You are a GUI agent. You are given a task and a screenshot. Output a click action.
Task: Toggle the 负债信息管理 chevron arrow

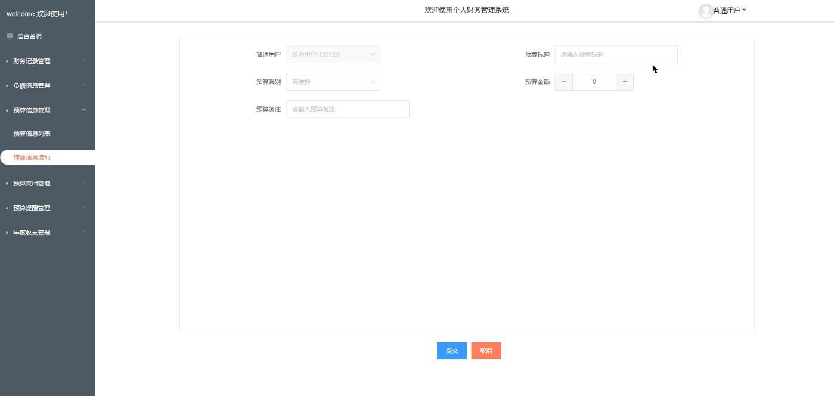83,85
